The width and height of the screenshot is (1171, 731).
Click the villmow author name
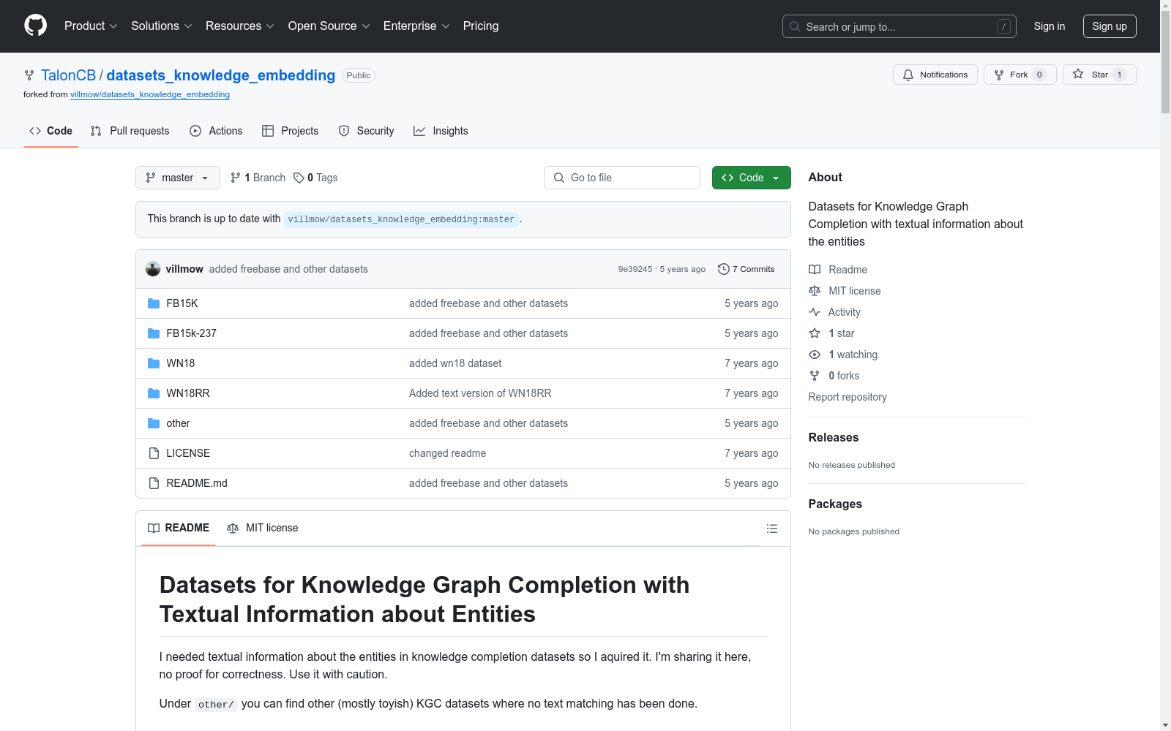coord(184,269)
